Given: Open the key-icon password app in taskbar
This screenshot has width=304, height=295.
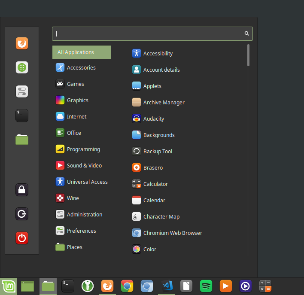Looking at the screenshot, I should point(88,286).
